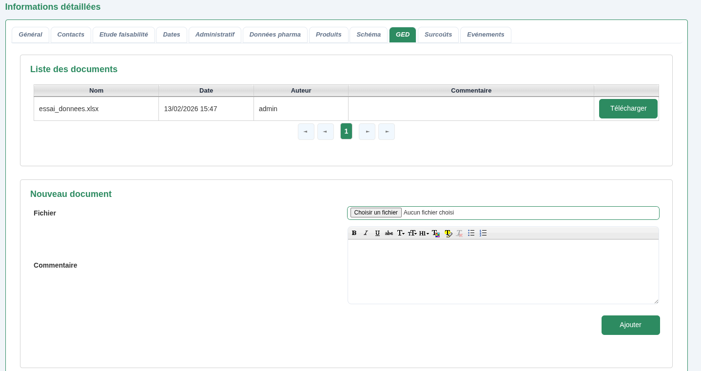The image size is (701, 371).
Task: Open the font family dropdown
Action: 401,233
